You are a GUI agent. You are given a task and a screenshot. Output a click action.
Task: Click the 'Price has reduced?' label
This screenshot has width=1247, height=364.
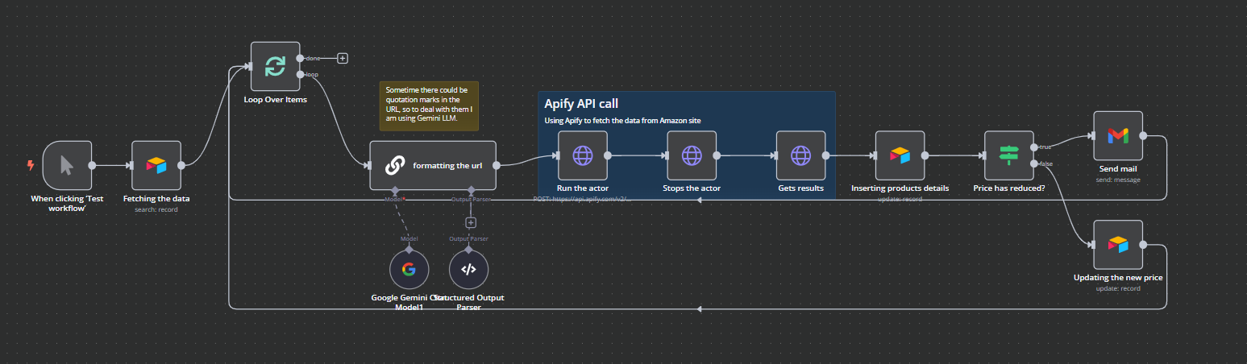[x=1009, y=188]
